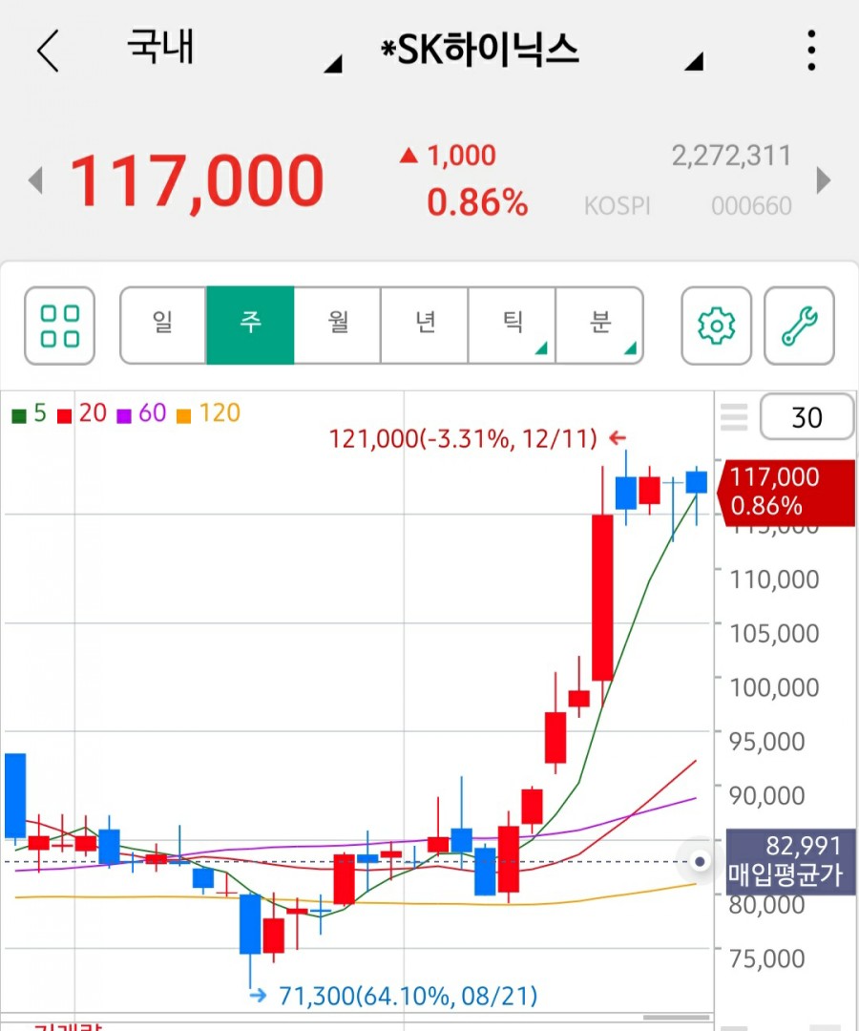Open the wrench chart tools icon

[799, 326]
